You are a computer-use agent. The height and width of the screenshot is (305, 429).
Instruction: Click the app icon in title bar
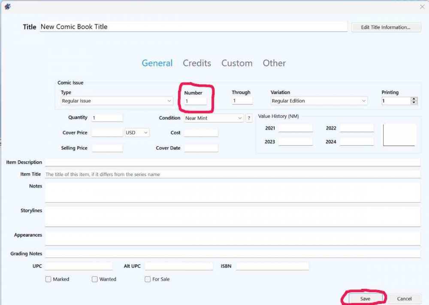[7, 6]
